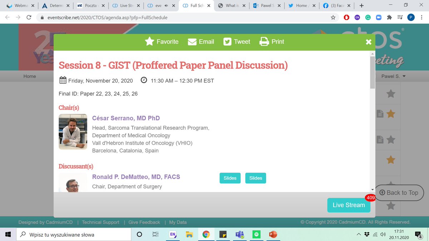
Task: Click the calendar icon next to the date
Action: (x=62, y=80)
